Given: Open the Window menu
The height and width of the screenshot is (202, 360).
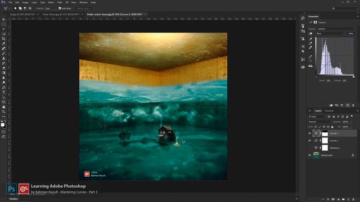Looking at the screenshot, I should click(84, 2).
